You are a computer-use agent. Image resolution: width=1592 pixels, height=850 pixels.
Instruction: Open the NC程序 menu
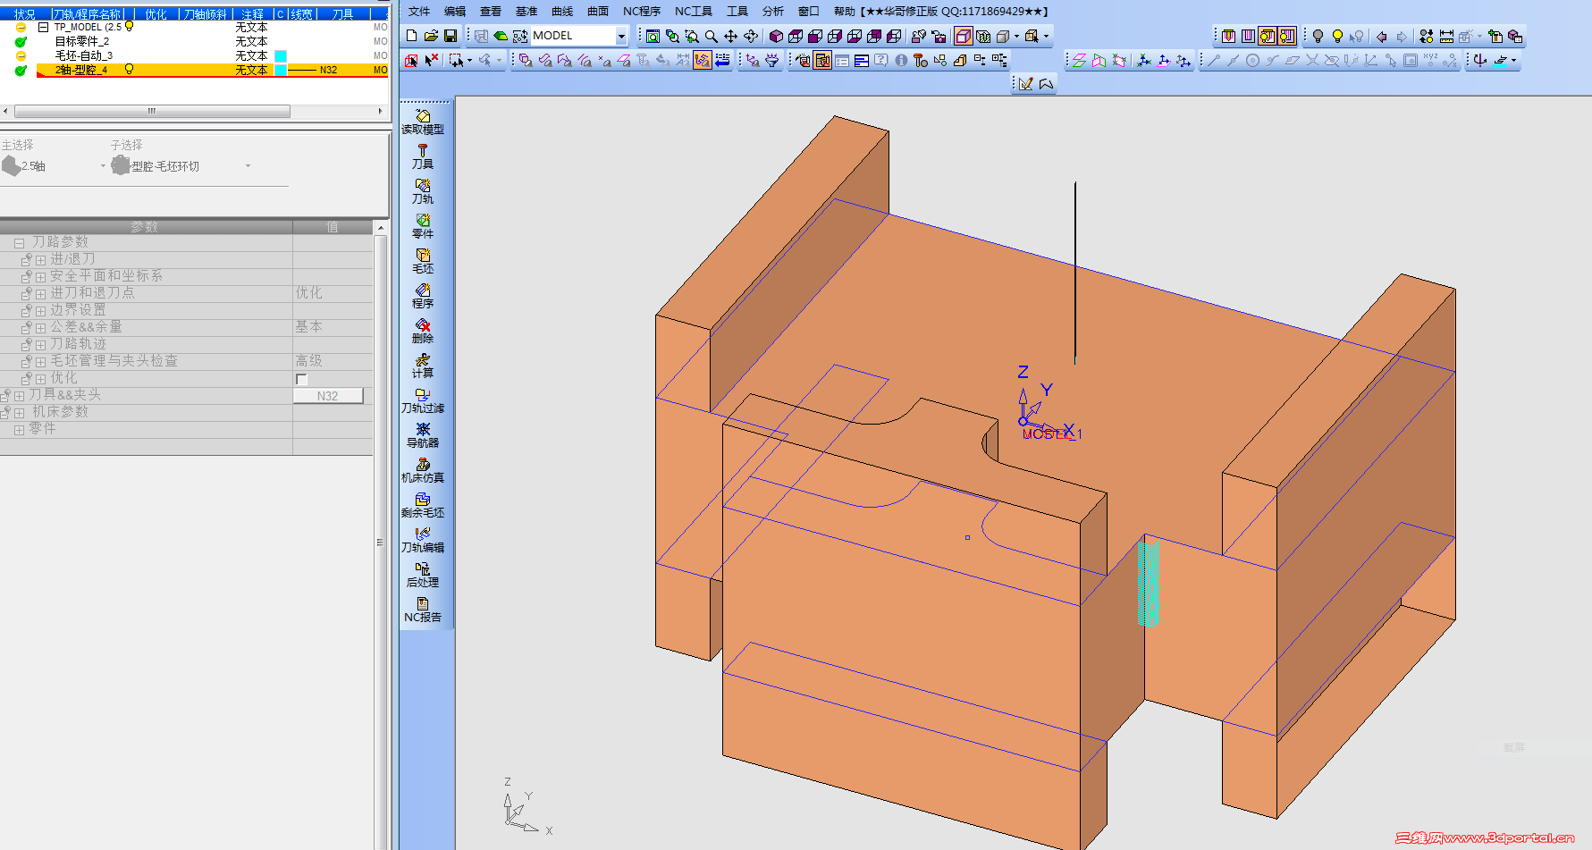(x=642, y=12)
